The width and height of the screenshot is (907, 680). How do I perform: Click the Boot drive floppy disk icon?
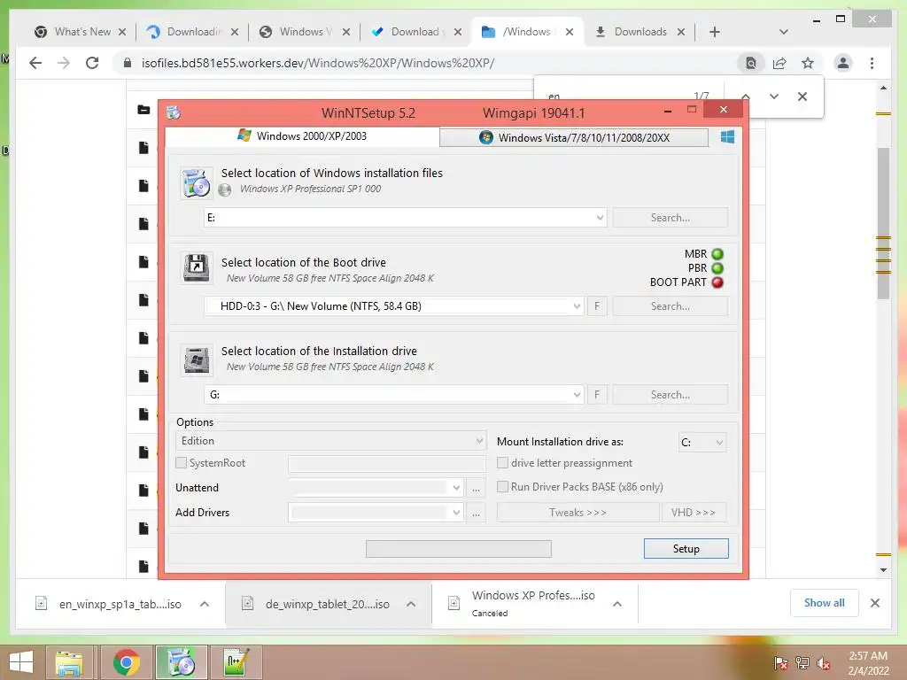(196, 267)
